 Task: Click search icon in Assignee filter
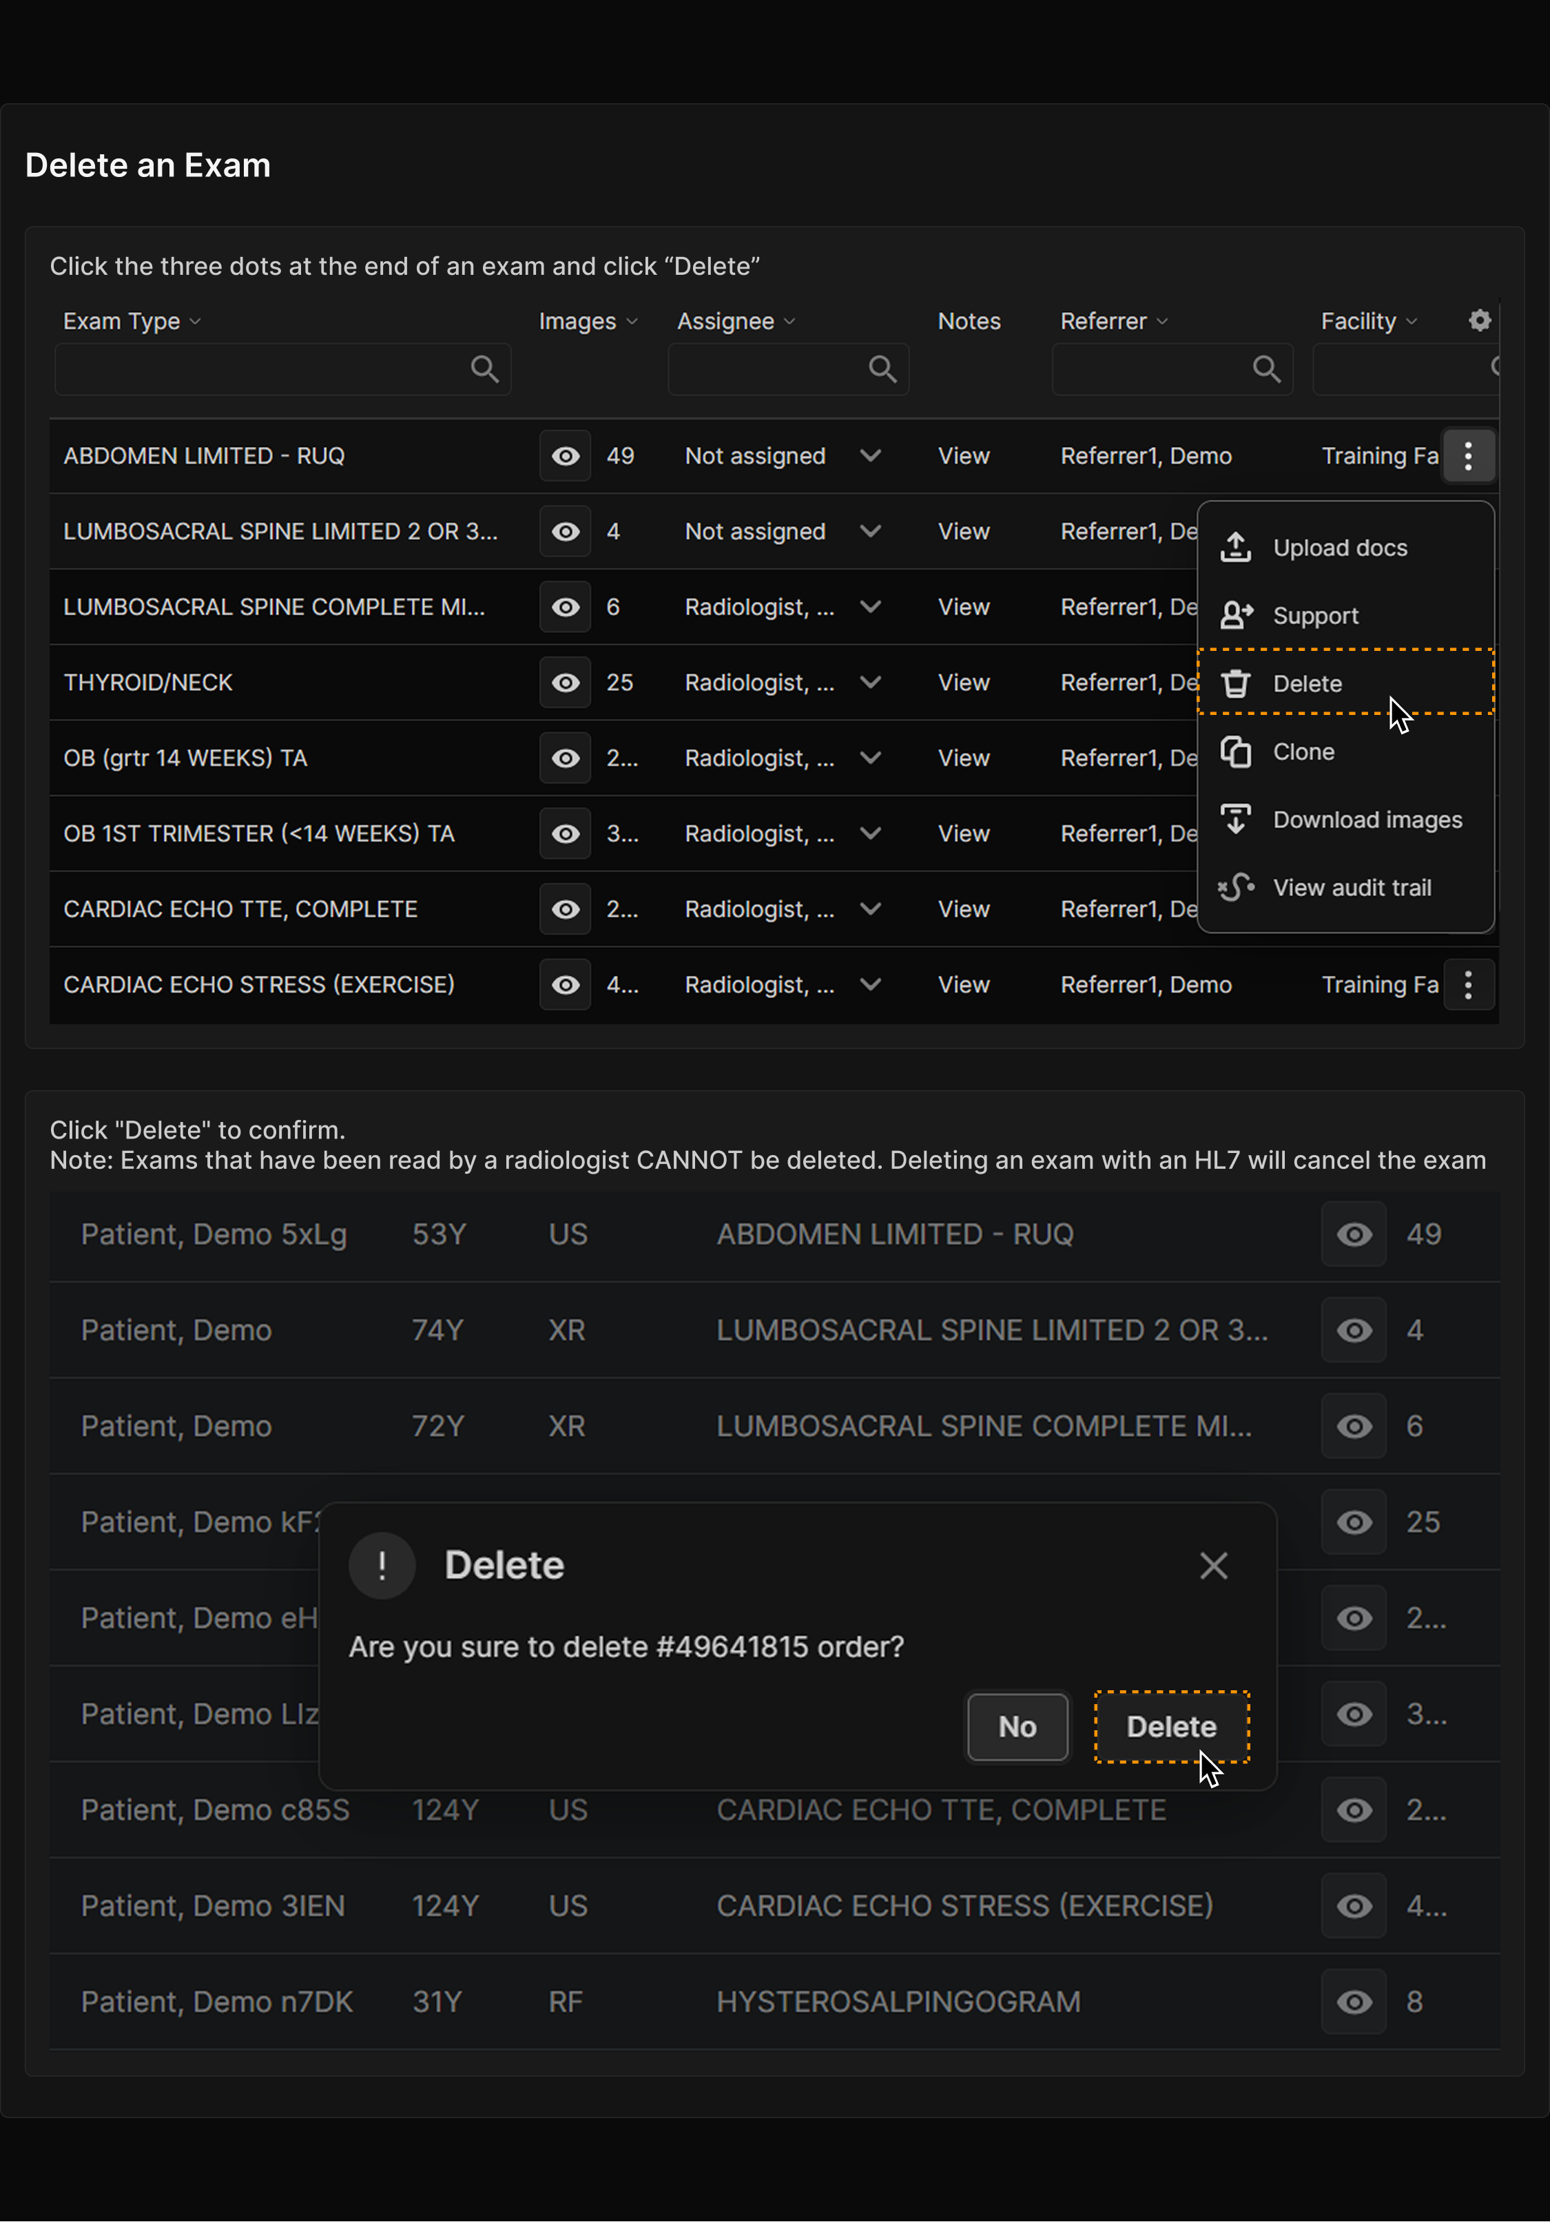(x=882, y=368)
